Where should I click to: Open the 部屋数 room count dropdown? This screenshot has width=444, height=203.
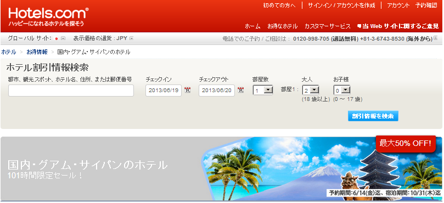263,91
